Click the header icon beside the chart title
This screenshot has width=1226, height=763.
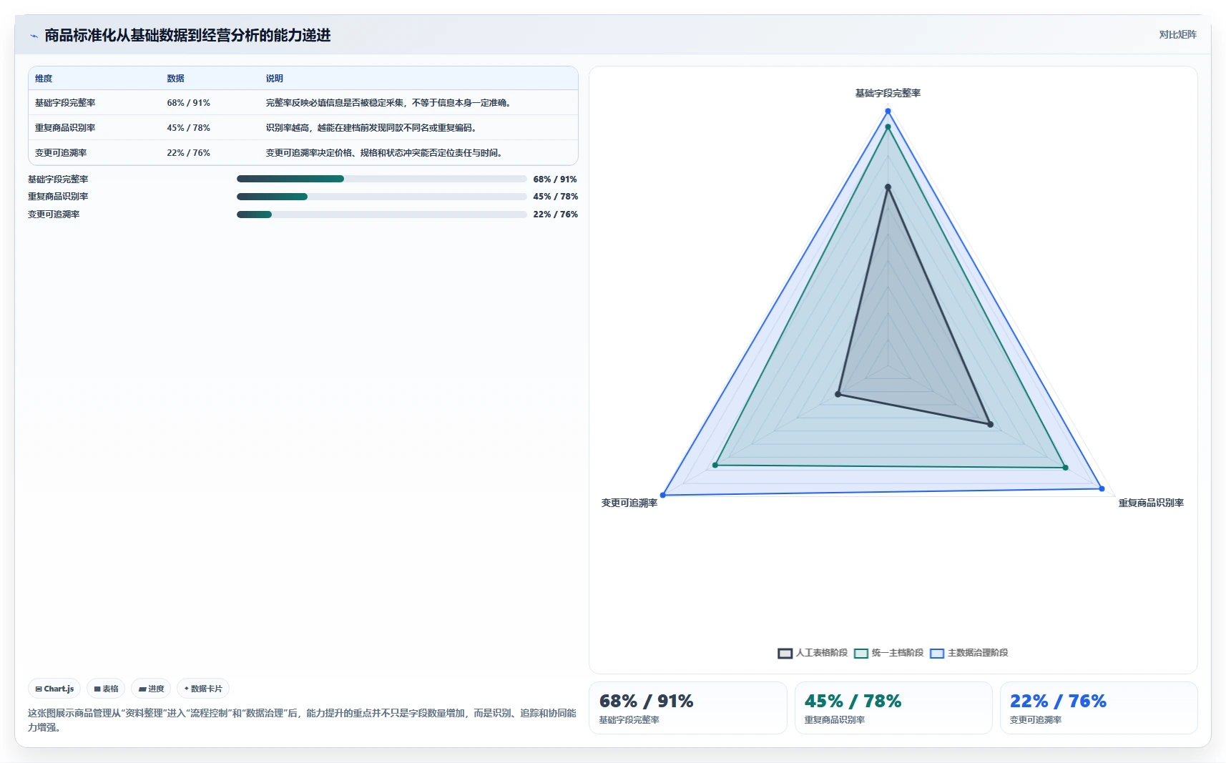click(34, 36)
